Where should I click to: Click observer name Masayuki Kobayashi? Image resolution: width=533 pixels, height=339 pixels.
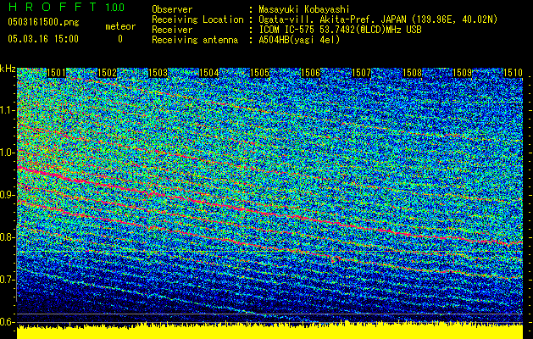[304, 9]
